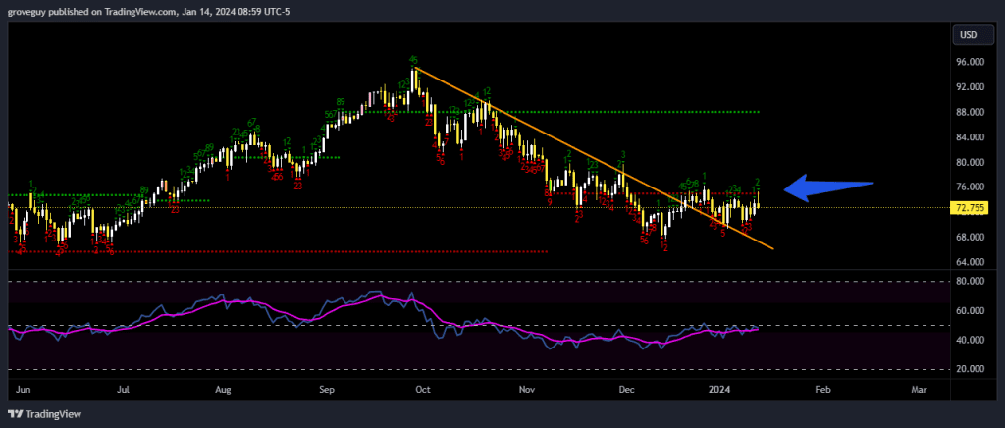
Task: Click the Aug label on time axis
Action: pyautogui.click(x=223, y=390)
